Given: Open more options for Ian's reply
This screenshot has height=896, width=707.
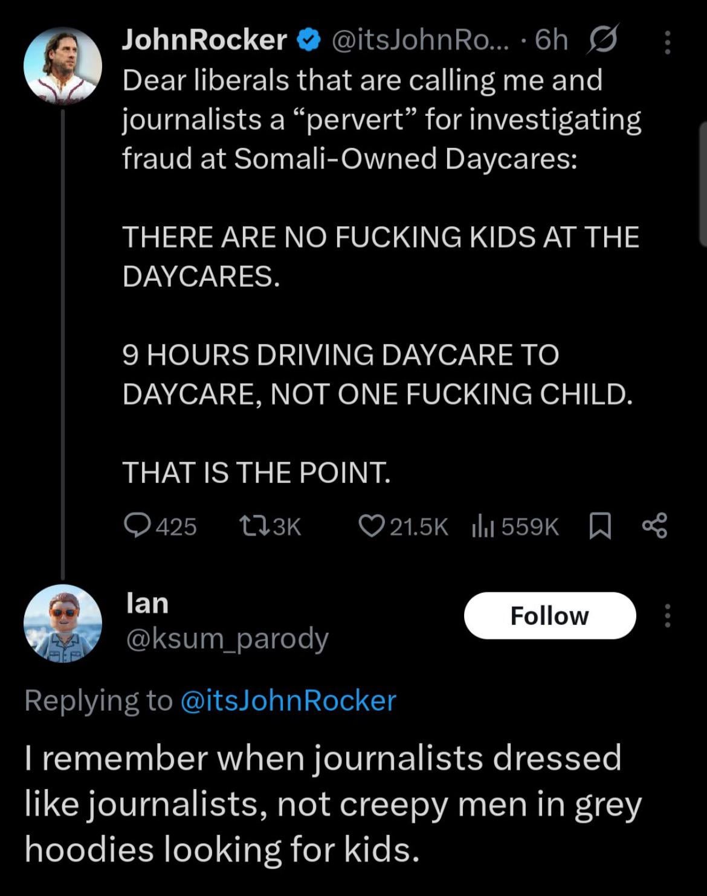Looking at the screenshot, I should coord(668,616).
